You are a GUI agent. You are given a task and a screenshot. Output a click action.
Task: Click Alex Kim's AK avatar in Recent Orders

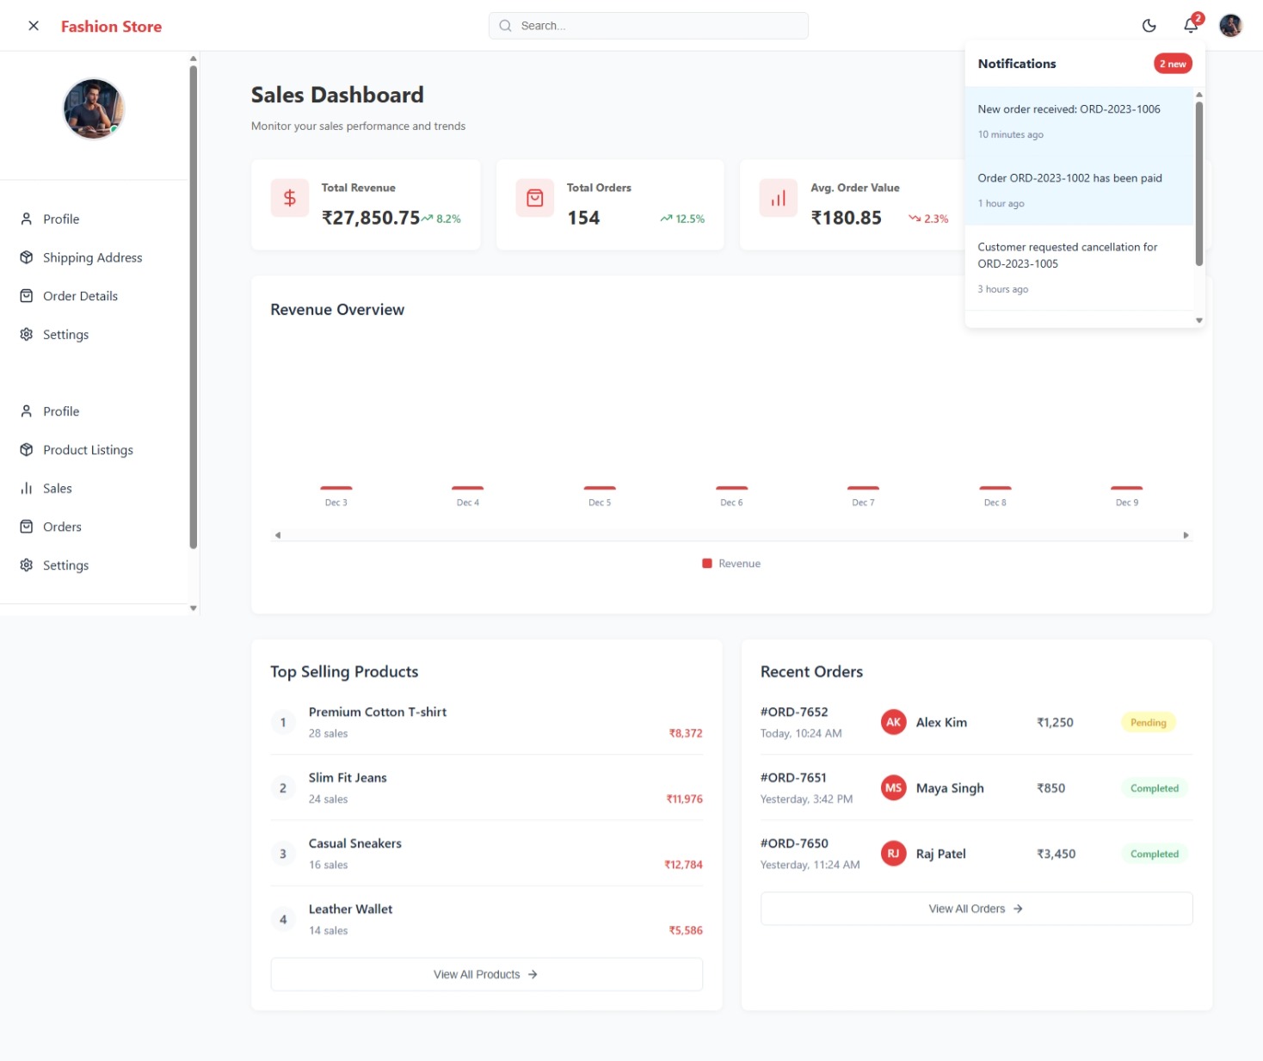pyautogui.click(x=893, y=722)
